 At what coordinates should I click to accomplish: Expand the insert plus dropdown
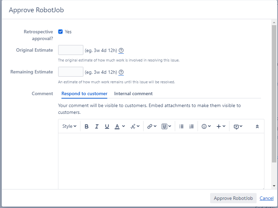click(x=221, y=126)
